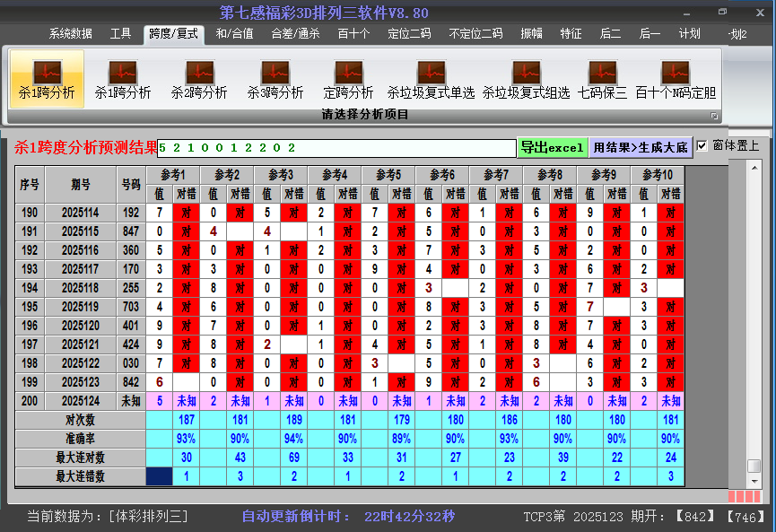This screenshot has width=776, height=532.
Task: Click the dark blue selected cell in 最大连错数 row
Action: point(160,476)
